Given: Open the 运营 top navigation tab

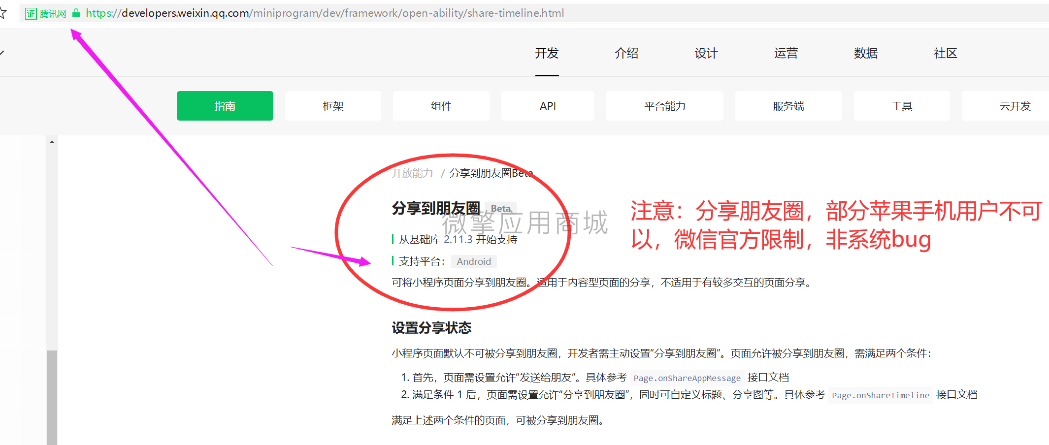Looking at the screenshot, I should coord(786,53).
